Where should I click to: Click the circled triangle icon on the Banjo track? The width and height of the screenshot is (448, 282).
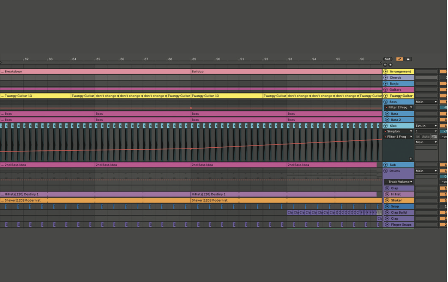385,84
